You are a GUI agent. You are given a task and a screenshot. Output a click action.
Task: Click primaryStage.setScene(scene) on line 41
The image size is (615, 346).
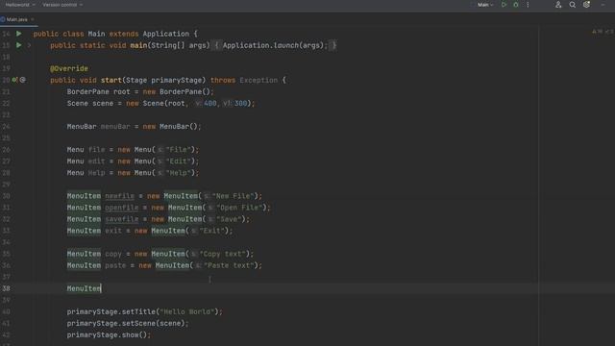(x=128, y=323)
